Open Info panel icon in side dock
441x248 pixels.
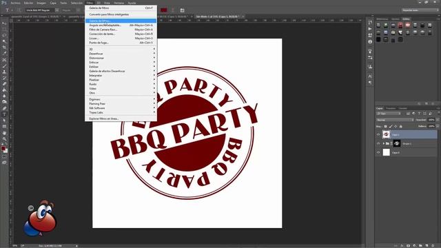click(x=370, y=41)
